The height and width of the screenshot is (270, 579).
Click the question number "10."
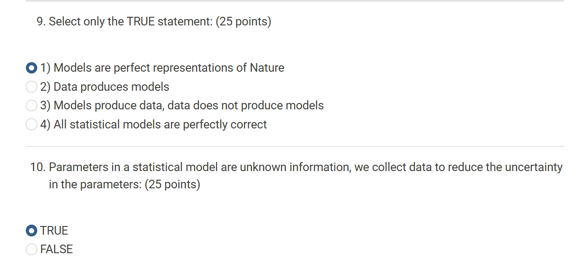pyautogui.click(x=38, y=167)
